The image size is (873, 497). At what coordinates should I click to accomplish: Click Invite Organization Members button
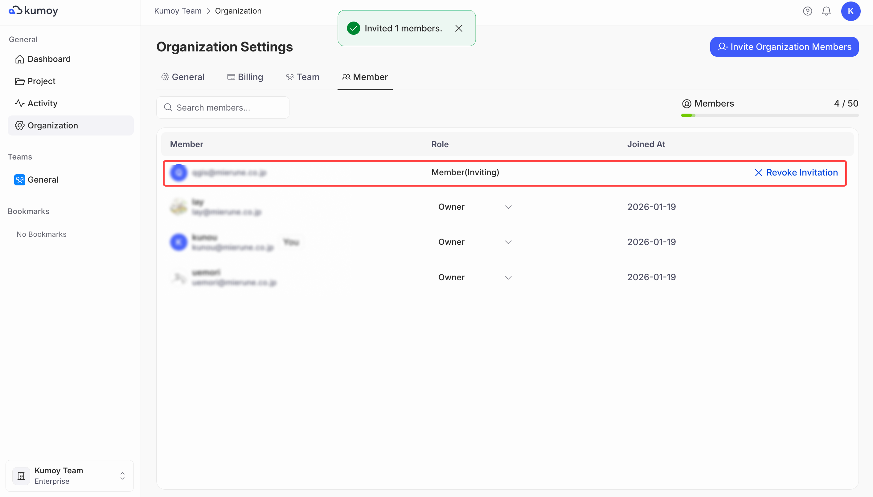pos(784,47)
